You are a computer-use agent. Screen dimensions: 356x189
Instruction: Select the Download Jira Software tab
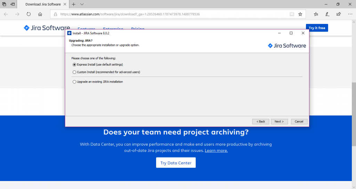coord(43,4)
